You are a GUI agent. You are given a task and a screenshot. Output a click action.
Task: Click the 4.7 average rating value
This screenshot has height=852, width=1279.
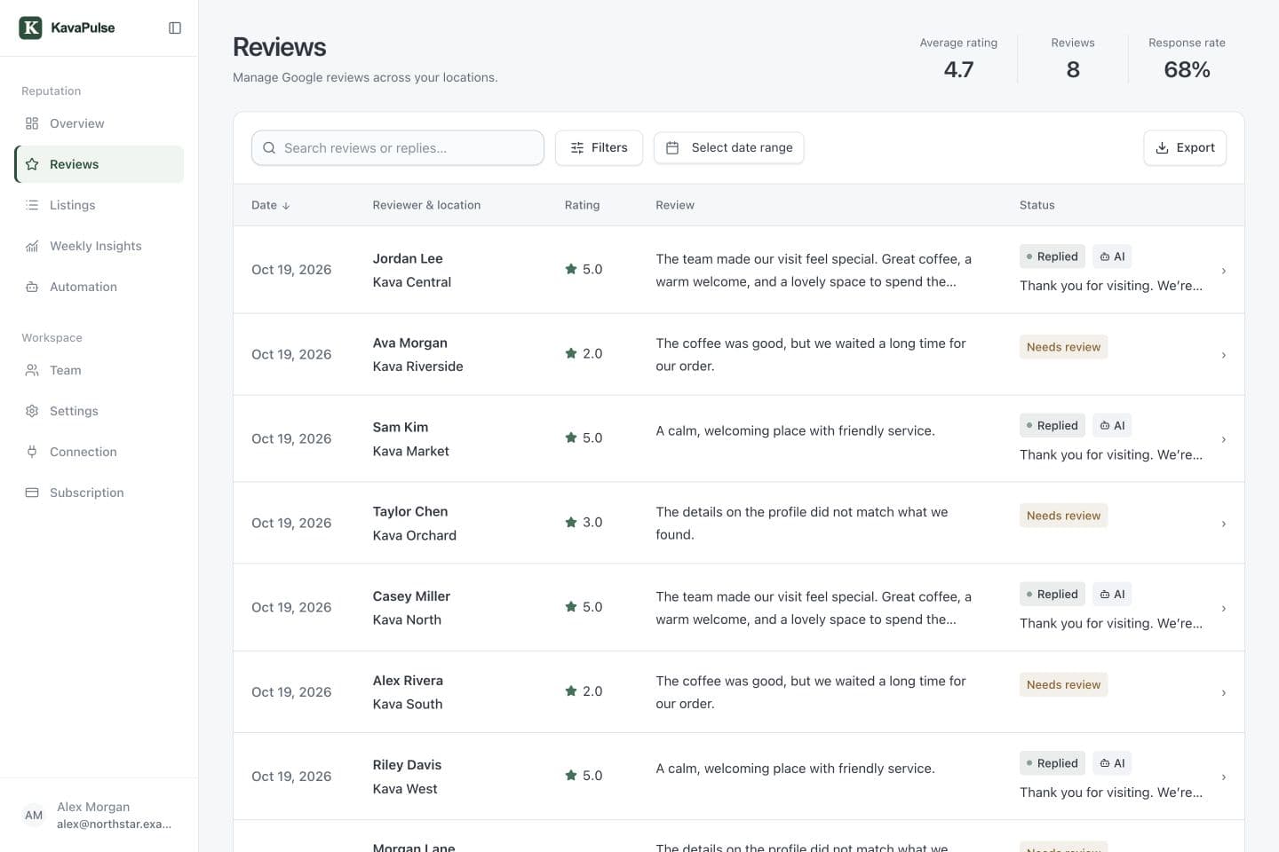tap(958, 70)
